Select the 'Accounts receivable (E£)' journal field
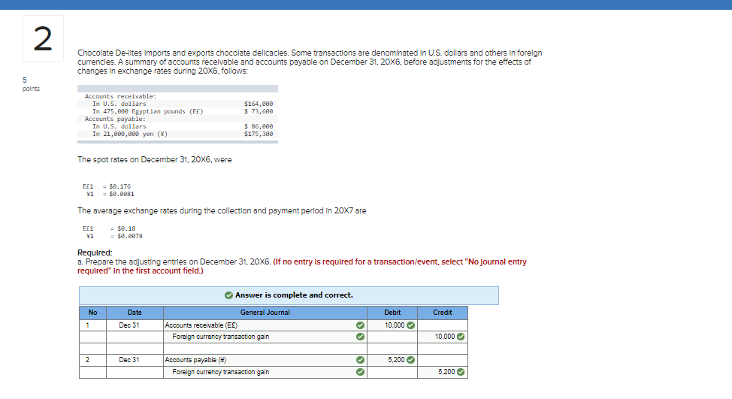 click(265, 325)
